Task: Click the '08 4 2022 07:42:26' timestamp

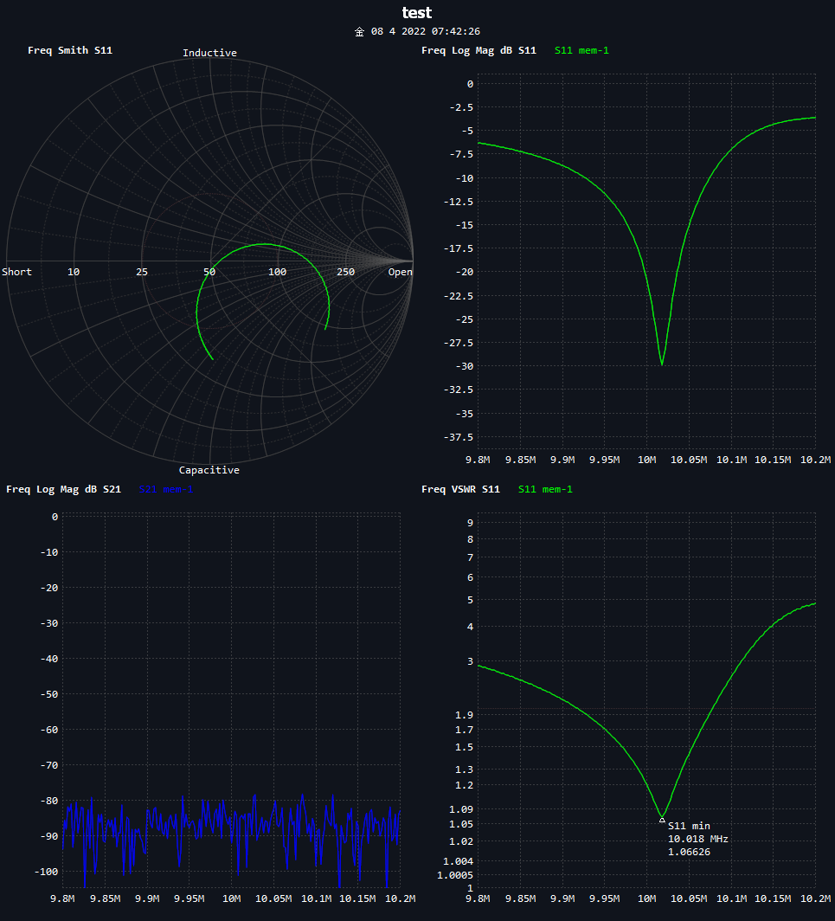Action: click(426, 32)
